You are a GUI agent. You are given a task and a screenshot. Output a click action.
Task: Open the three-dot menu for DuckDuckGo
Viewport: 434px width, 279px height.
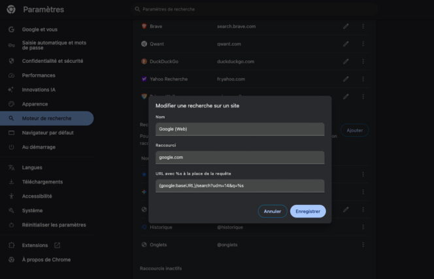point(363,62)
